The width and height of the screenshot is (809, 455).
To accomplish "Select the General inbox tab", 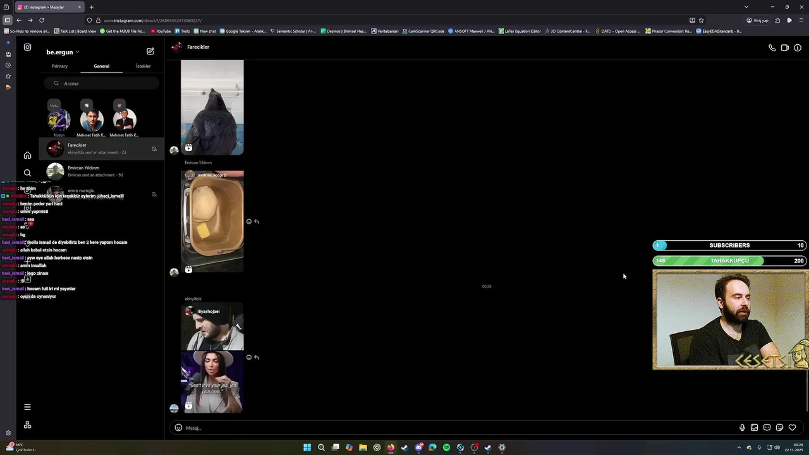I will click(x=101, y=66).
